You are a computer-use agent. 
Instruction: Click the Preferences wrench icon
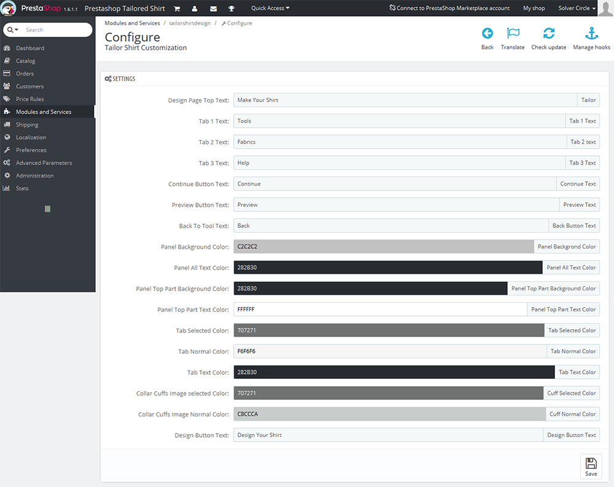click(x=7, y=150)
